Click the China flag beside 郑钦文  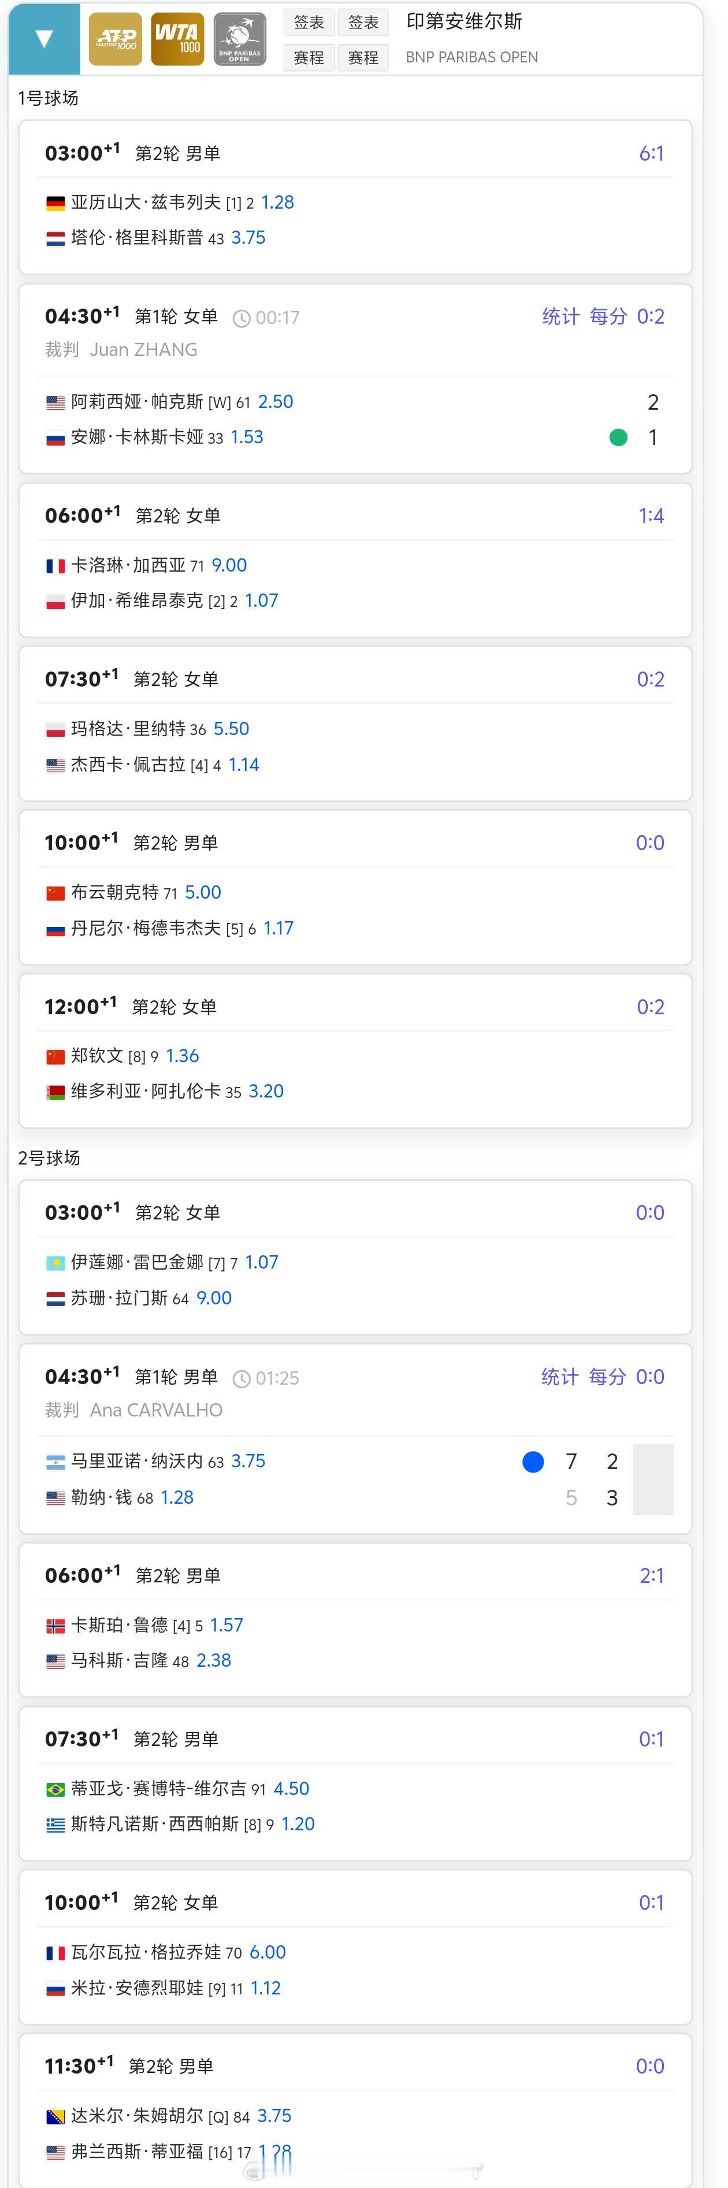[x=55, y=1056]
